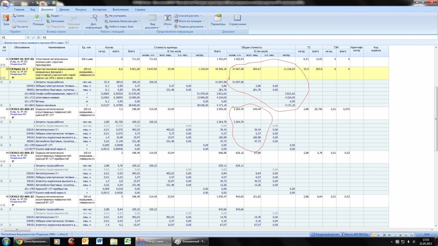Insert a new Позиция row

pos(38,20)
